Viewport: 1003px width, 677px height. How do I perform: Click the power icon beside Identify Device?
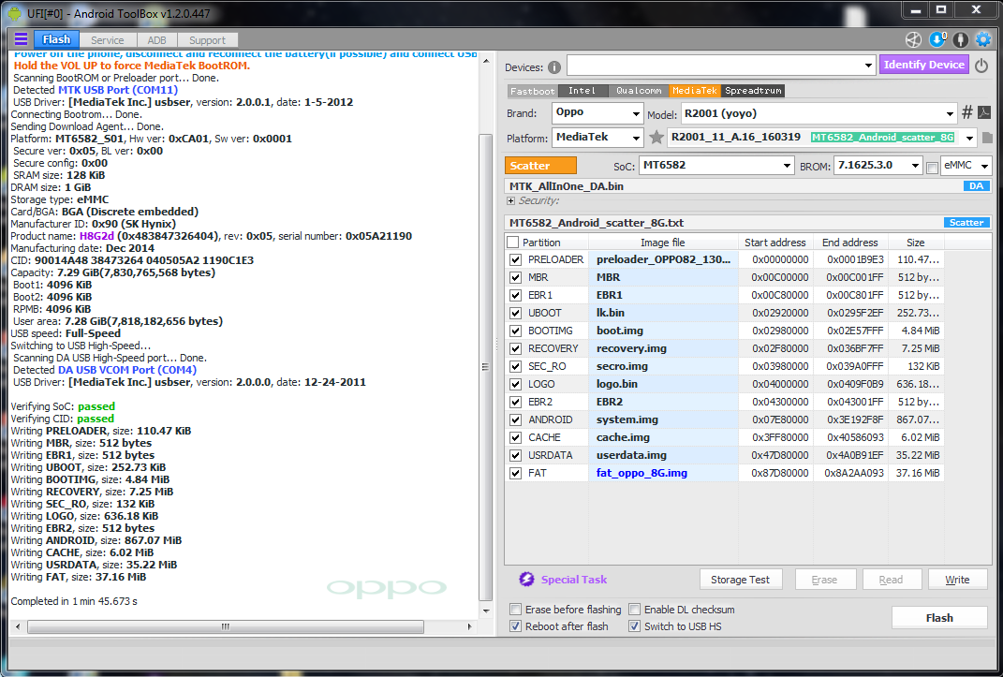[x=981, y=66]
